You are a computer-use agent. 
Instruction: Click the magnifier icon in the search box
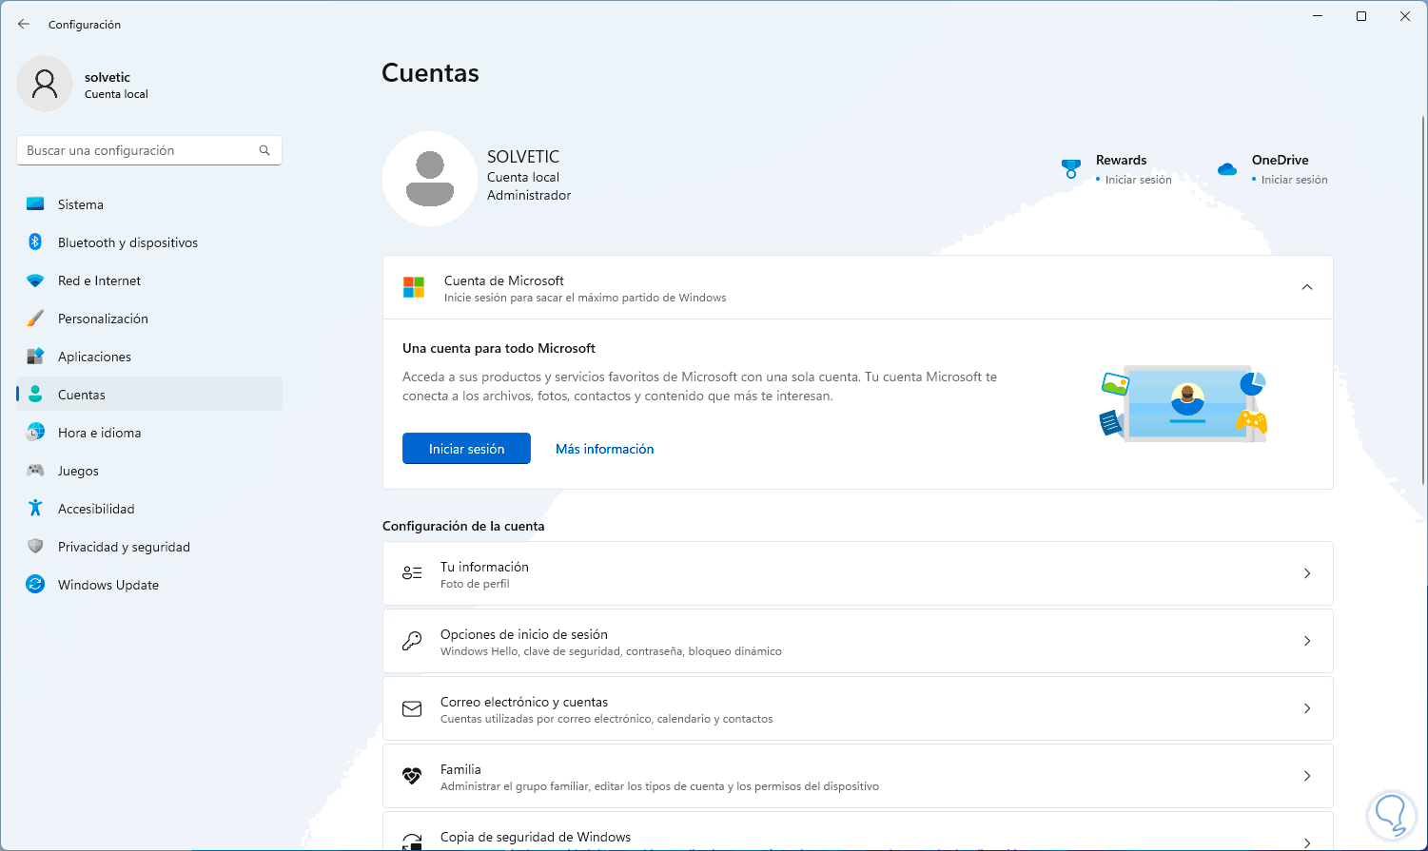click(x=264, y=150)
